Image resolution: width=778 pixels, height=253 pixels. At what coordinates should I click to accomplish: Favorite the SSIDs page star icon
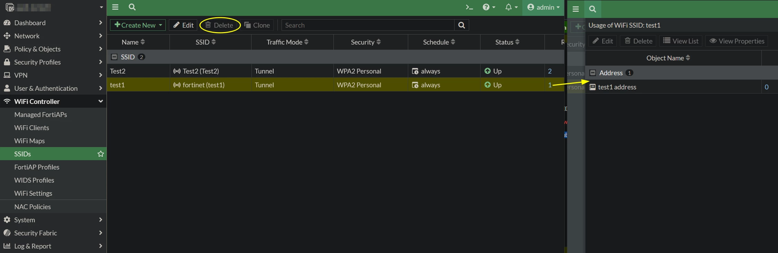(x=101, y=154)
